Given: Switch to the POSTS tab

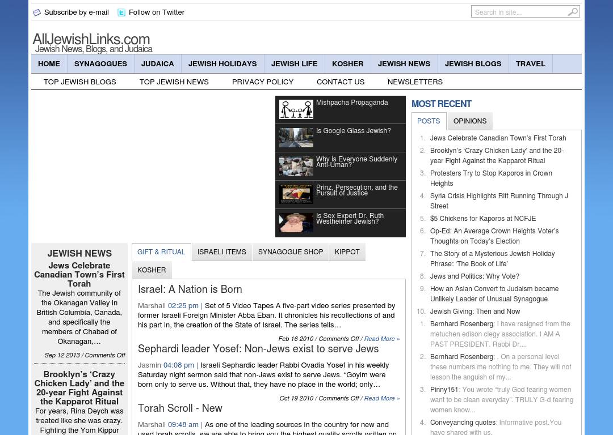Looking at the screenshot, I should (x=429, y=121).
